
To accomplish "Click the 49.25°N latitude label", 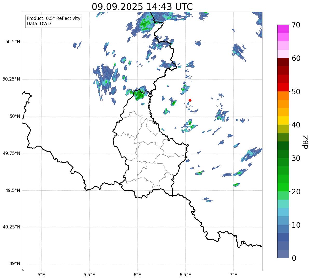I will tap(11, 227).
